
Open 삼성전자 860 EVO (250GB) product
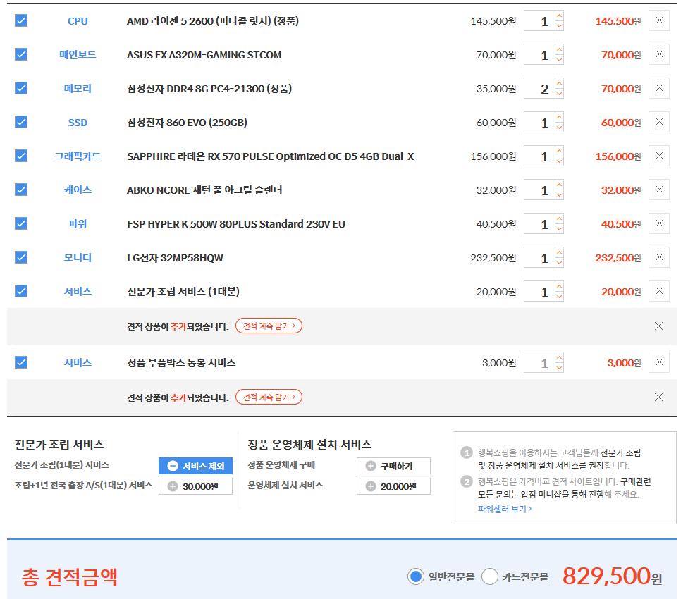(x=187, y=123)
